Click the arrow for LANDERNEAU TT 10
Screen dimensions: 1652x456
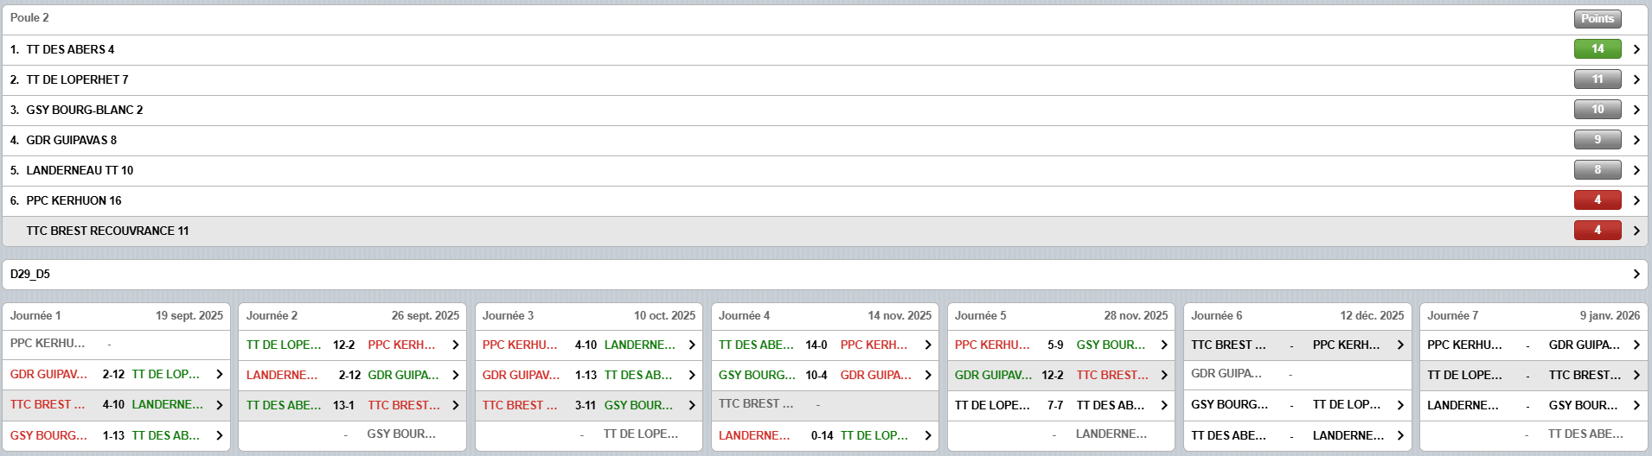click(x=1636, y=170)
